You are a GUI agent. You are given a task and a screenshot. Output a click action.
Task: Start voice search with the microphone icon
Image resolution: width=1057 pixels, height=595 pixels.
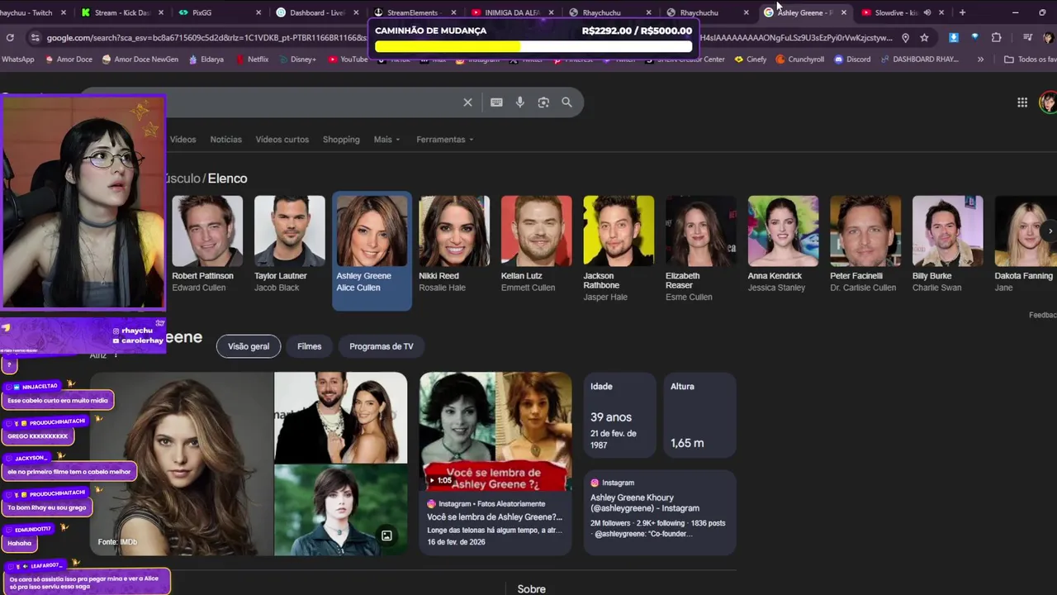coord(519,102)
